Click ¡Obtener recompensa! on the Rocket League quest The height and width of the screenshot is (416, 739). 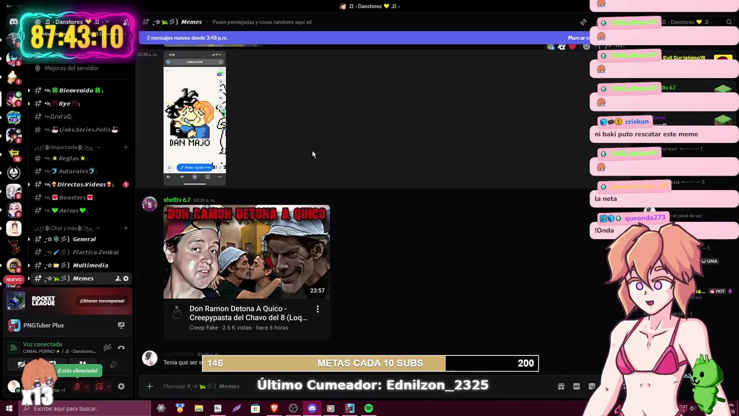[x=102, y=301]
